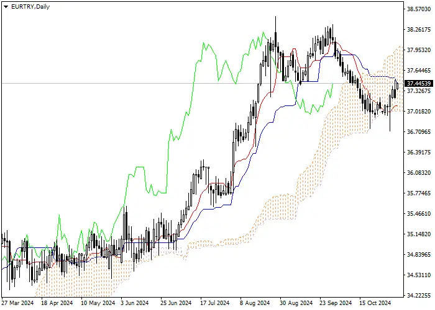Click price axis value 38.26175
This screenshot has width=435, height=310.
pyautogui.click(x=419, y=30)
